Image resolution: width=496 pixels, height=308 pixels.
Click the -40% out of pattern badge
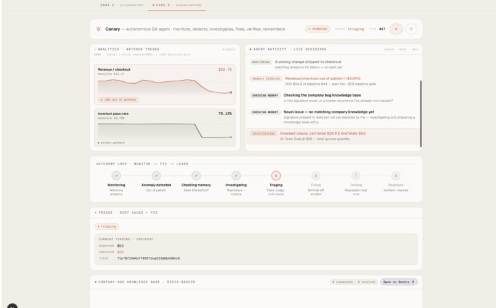click(118, 100)
